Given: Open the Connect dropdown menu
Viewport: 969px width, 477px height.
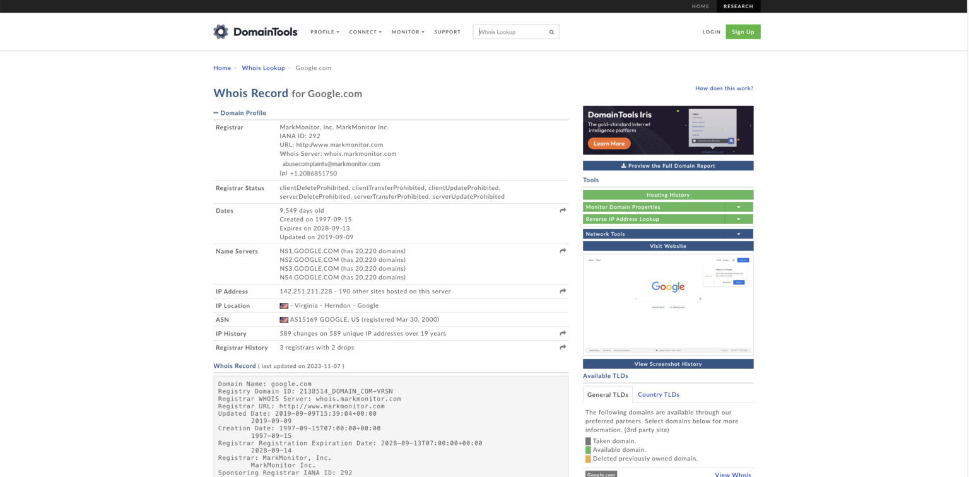Looking at the screenshot, I should tap(365, 32).
